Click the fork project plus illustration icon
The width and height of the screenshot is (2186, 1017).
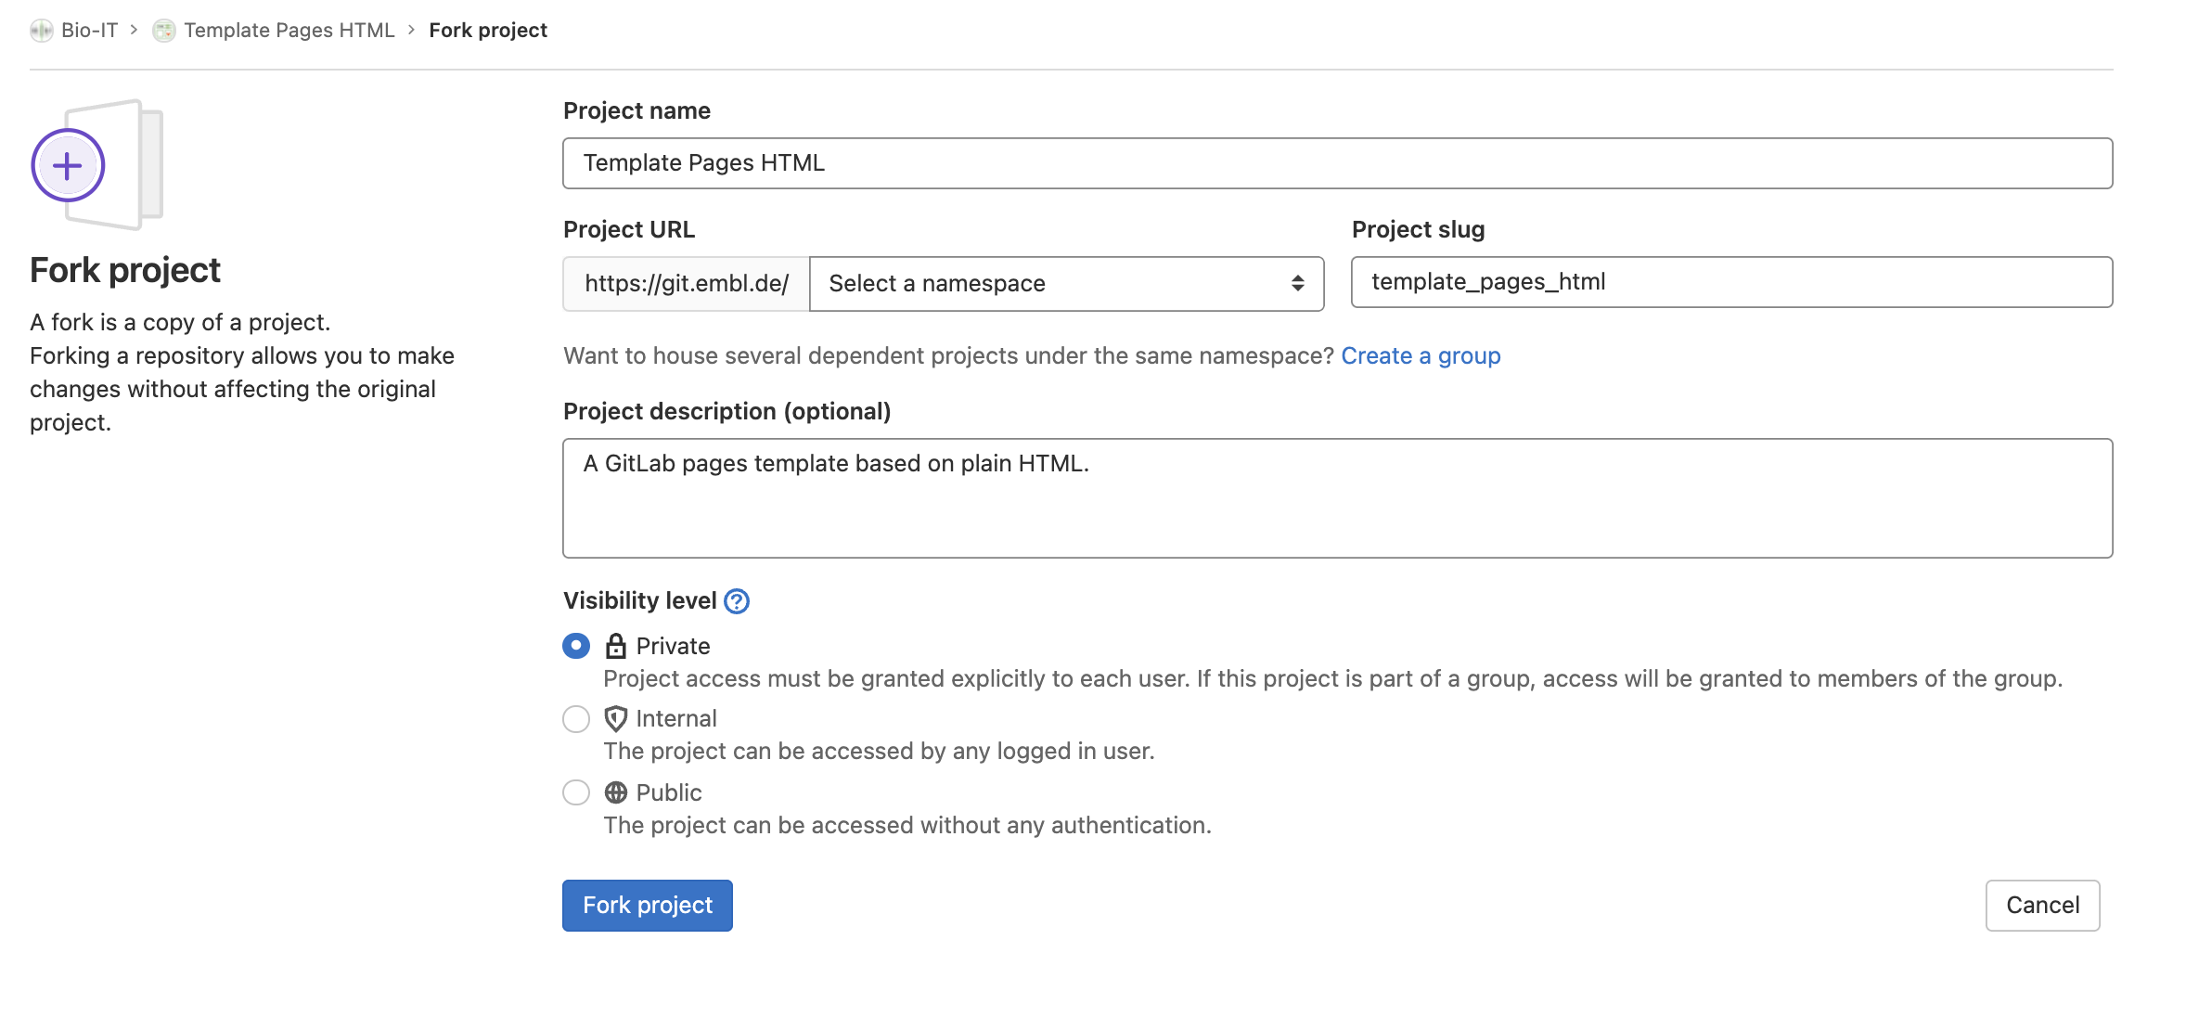tap(66, 164)
